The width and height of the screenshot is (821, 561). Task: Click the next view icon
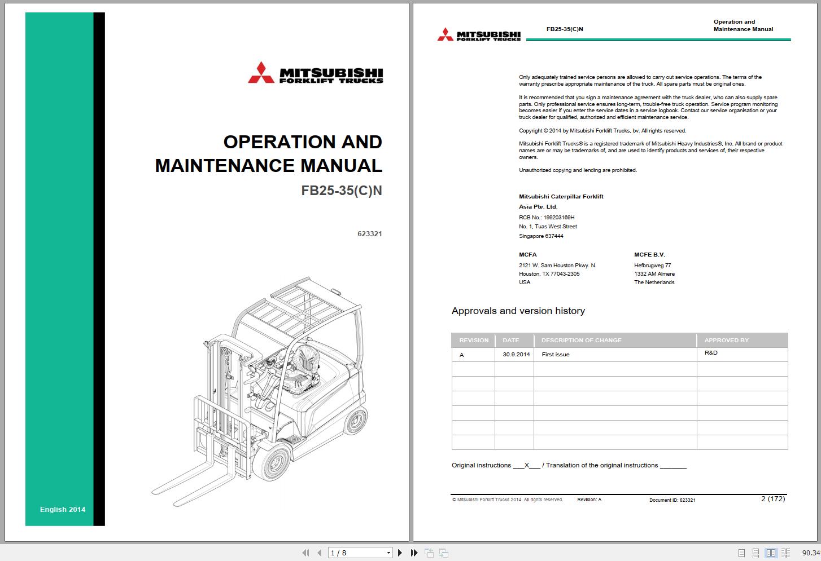pos(444,553)
